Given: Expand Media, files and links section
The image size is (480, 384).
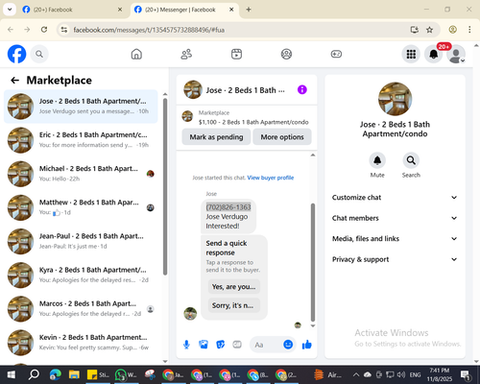Looking at the screenshot, I should click(x=395, y=239).
